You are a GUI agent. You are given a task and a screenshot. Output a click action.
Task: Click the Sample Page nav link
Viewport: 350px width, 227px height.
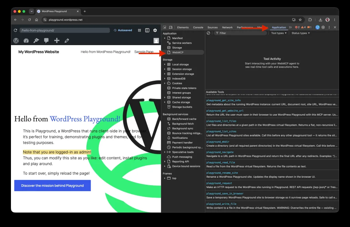coord(144,52)
